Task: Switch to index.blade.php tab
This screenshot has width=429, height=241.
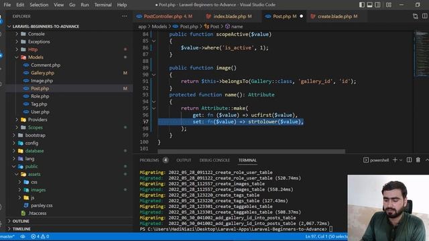Action: (x=233, y=16)
